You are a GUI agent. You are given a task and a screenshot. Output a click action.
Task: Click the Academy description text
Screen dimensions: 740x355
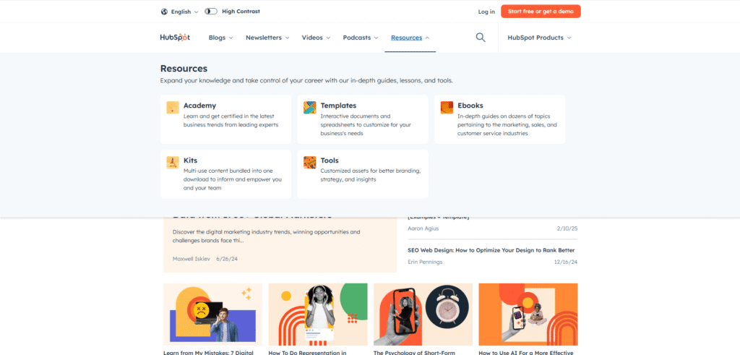click(x=231, y=120)
